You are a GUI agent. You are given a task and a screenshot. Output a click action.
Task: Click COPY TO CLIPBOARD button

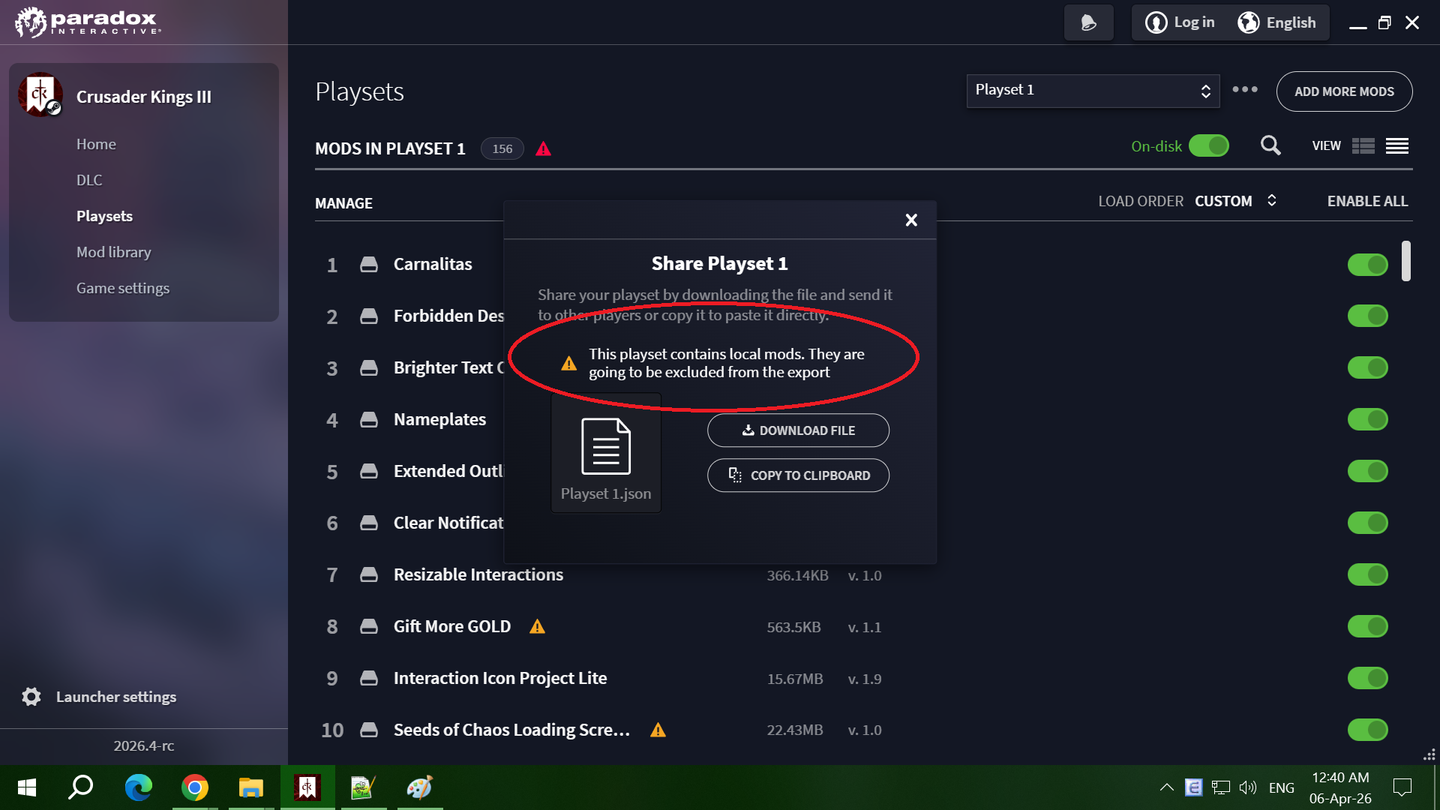click(798, 475)
